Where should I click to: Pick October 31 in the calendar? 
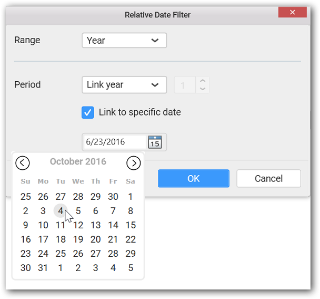pos(43,268)
